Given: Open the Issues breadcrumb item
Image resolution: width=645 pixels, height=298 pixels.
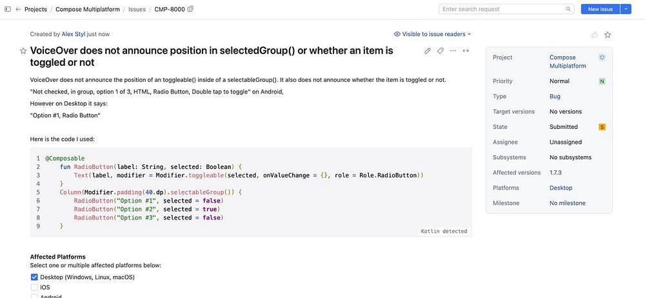Looking at the screenshot, I should click(x=137, y=10).
